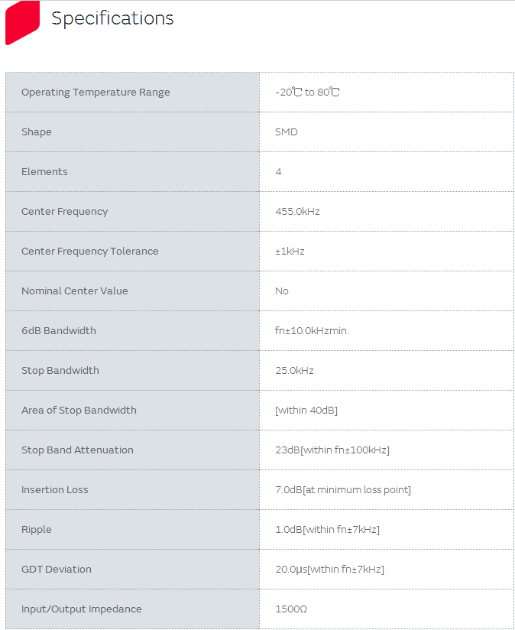Click the SMD value cell
515x630 pixels.
[x=287, y=132]
